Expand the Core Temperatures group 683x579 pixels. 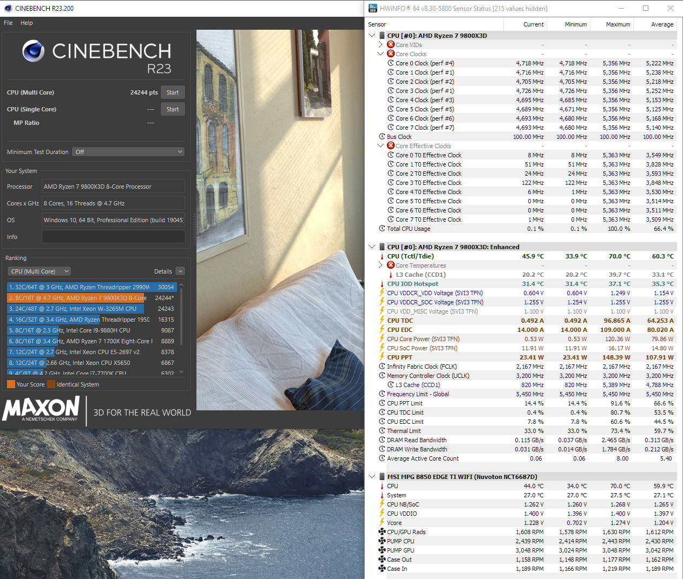(381, 265)
